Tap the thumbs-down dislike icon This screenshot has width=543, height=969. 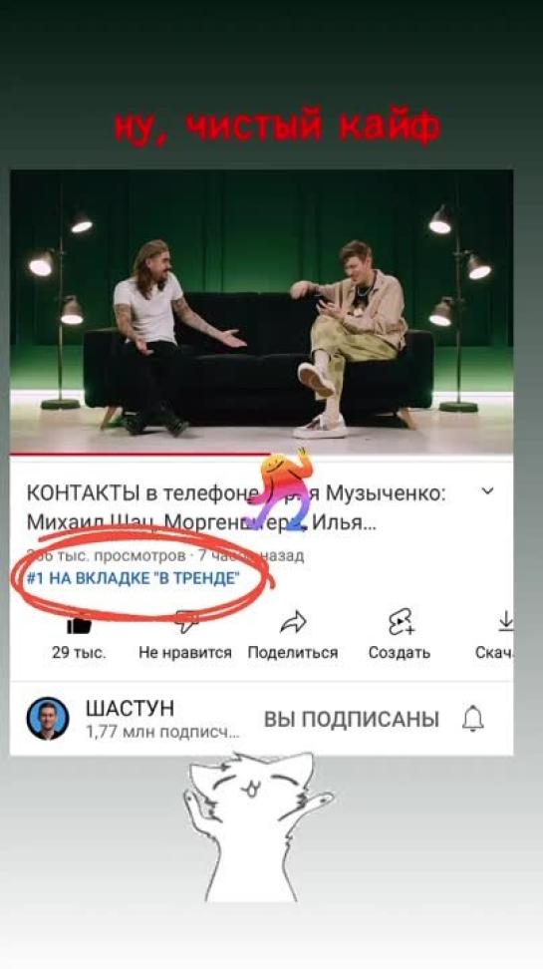pos(185,623)
